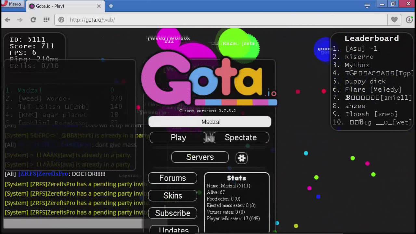The image size is (416, 234).
Task: Click leaderboard entry Flare [Meledy]
Action: [373, 89]
